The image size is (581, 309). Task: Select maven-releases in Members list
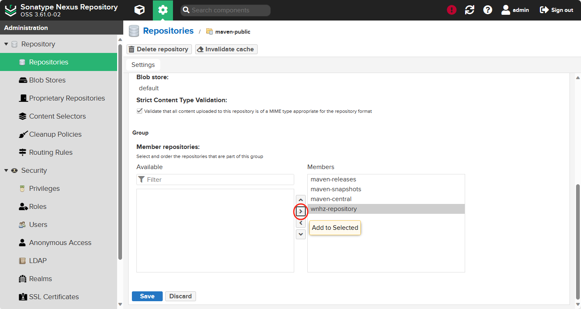[x=386, y=179]
